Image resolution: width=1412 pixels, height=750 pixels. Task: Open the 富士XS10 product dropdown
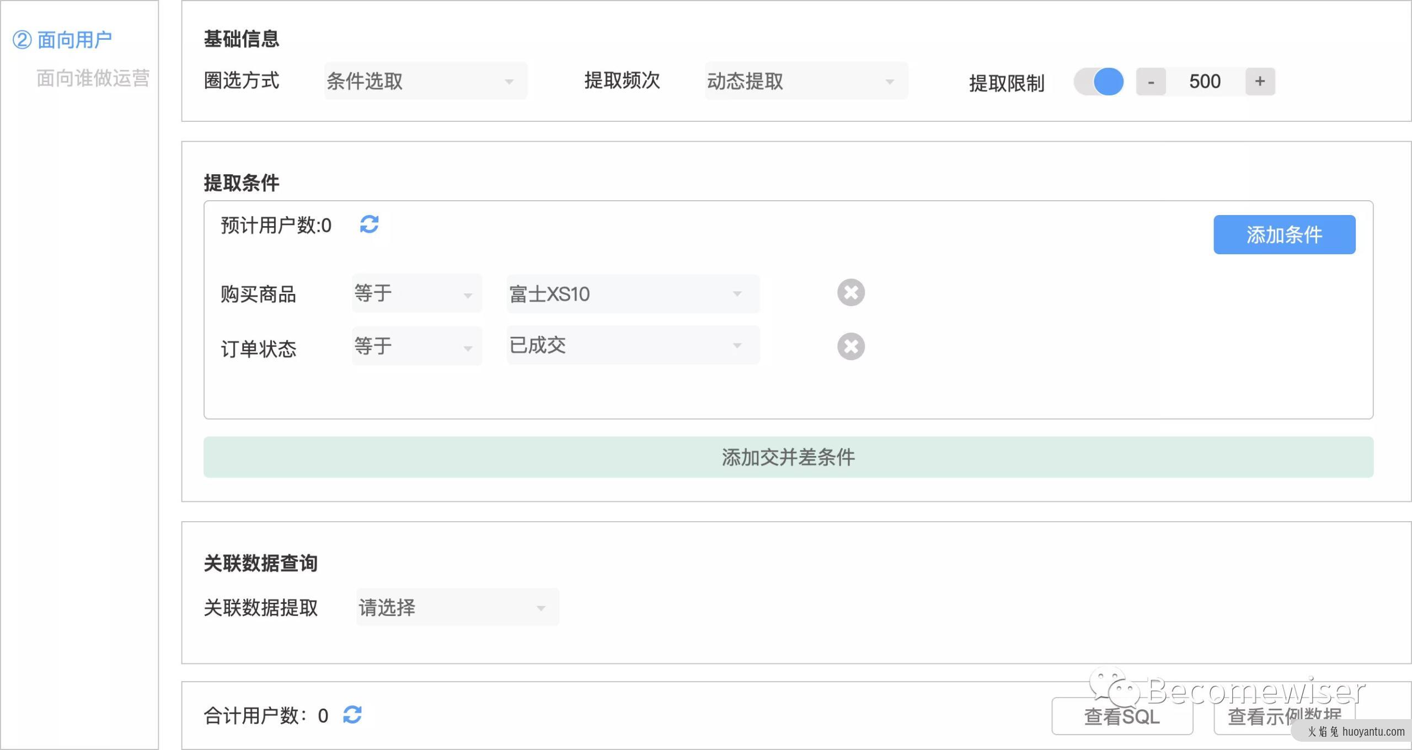[633, 293]
